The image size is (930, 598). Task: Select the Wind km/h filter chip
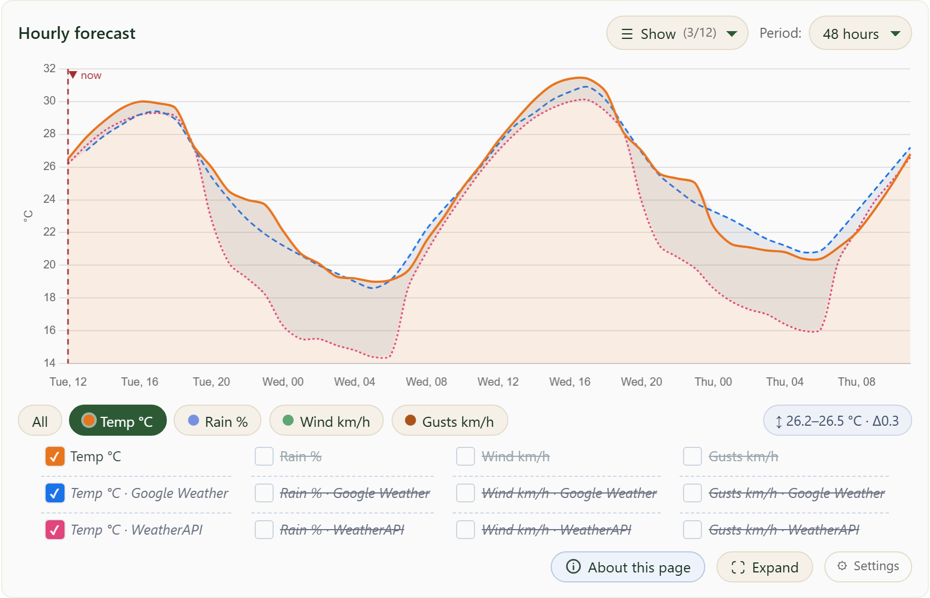327,421
